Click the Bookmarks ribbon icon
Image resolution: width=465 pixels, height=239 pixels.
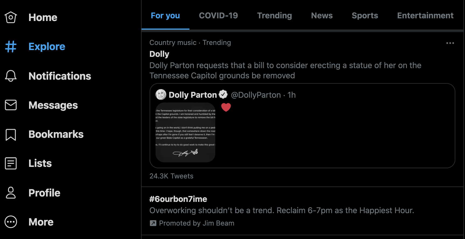pos(11,135)
